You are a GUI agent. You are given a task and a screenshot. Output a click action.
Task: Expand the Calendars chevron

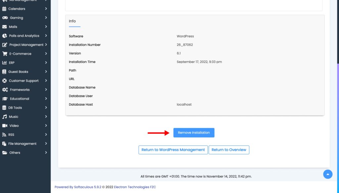point(46,9)
